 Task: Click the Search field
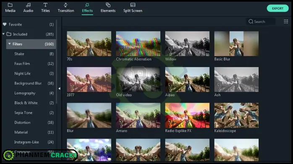[x=261, y=22]
